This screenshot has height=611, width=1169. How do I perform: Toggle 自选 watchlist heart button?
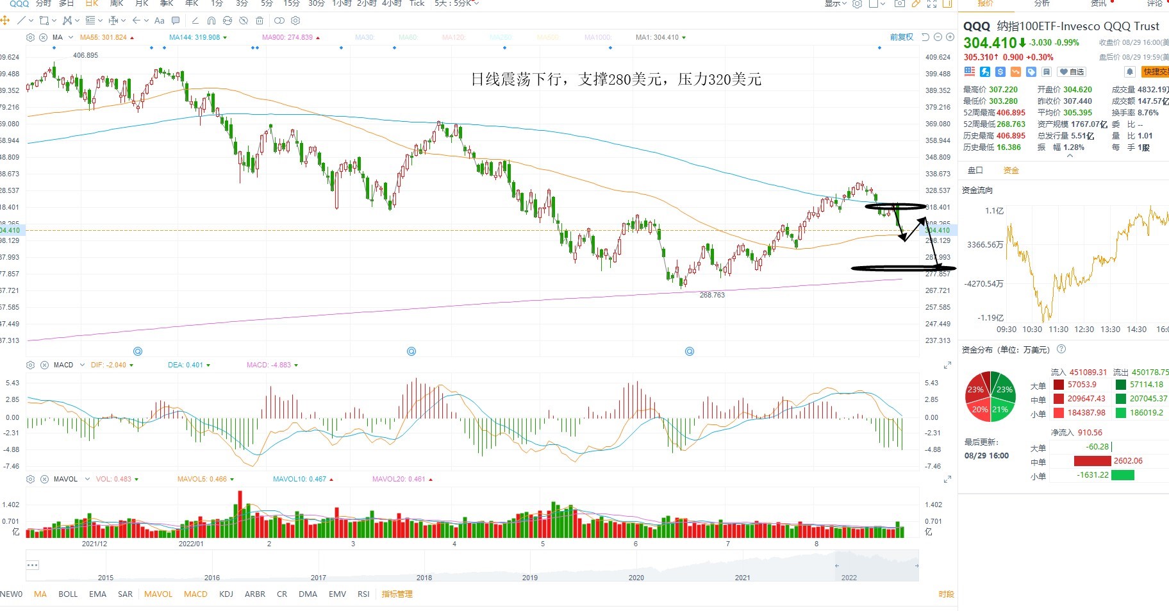1072,72
